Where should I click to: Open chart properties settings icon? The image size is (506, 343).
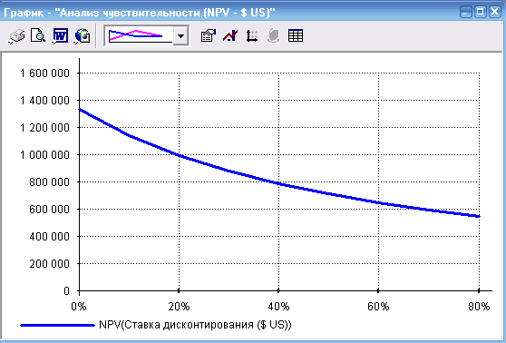[209, 35]
